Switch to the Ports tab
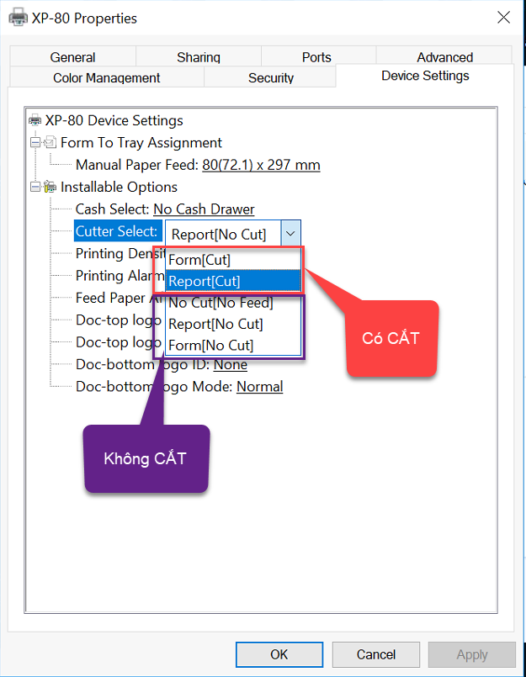This screenshot has height=677, width=526. coord(316,57)
